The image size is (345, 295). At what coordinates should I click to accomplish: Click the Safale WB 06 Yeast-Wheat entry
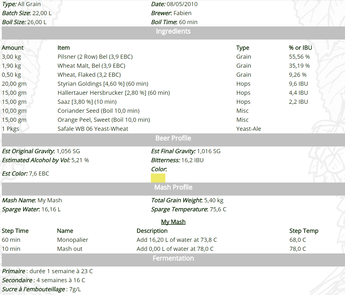pyautogui.click(x=92, y=129)
